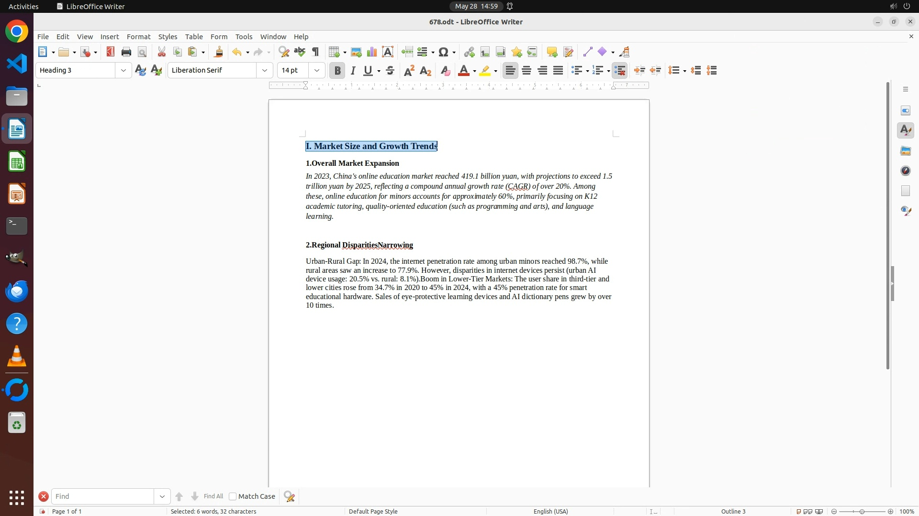This screenshot has width=919, height=516.
Task: Open the Tools menu
Action: (x=244, y=37)
